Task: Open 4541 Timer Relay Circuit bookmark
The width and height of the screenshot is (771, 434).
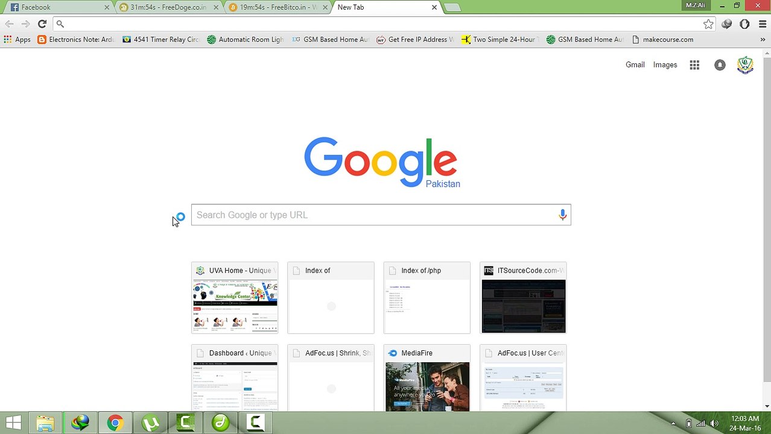Action: coord(160,40)
